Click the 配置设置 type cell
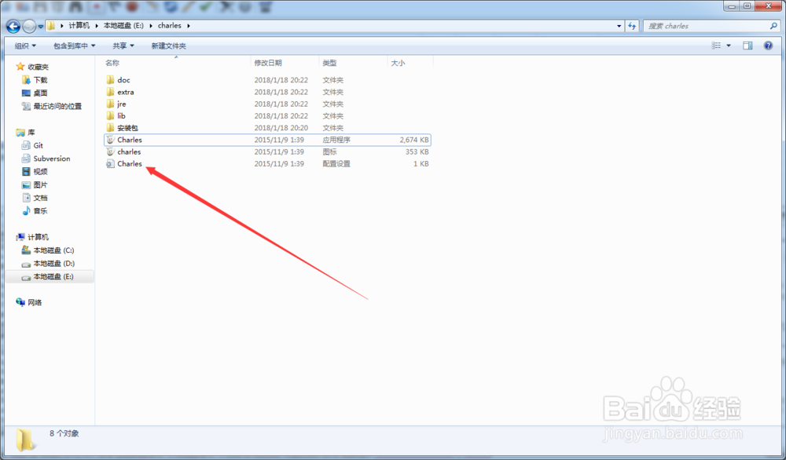The width and height of the screenshot is (786, 460). 336,164
